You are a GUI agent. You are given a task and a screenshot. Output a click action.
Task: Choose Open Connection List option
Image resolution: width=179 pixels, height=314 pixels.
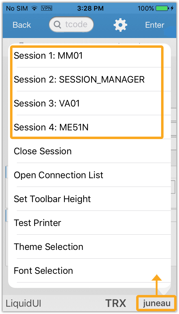(x=58, y=175)
